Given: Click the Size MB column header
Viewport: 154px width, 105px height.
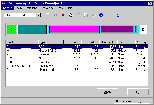Looking at the screenshot, I should coord(73,42).
